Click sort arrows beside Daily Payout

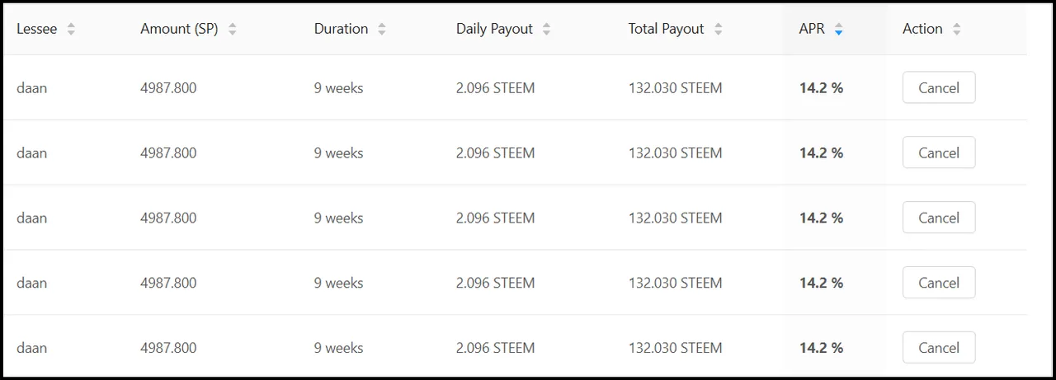547,29
